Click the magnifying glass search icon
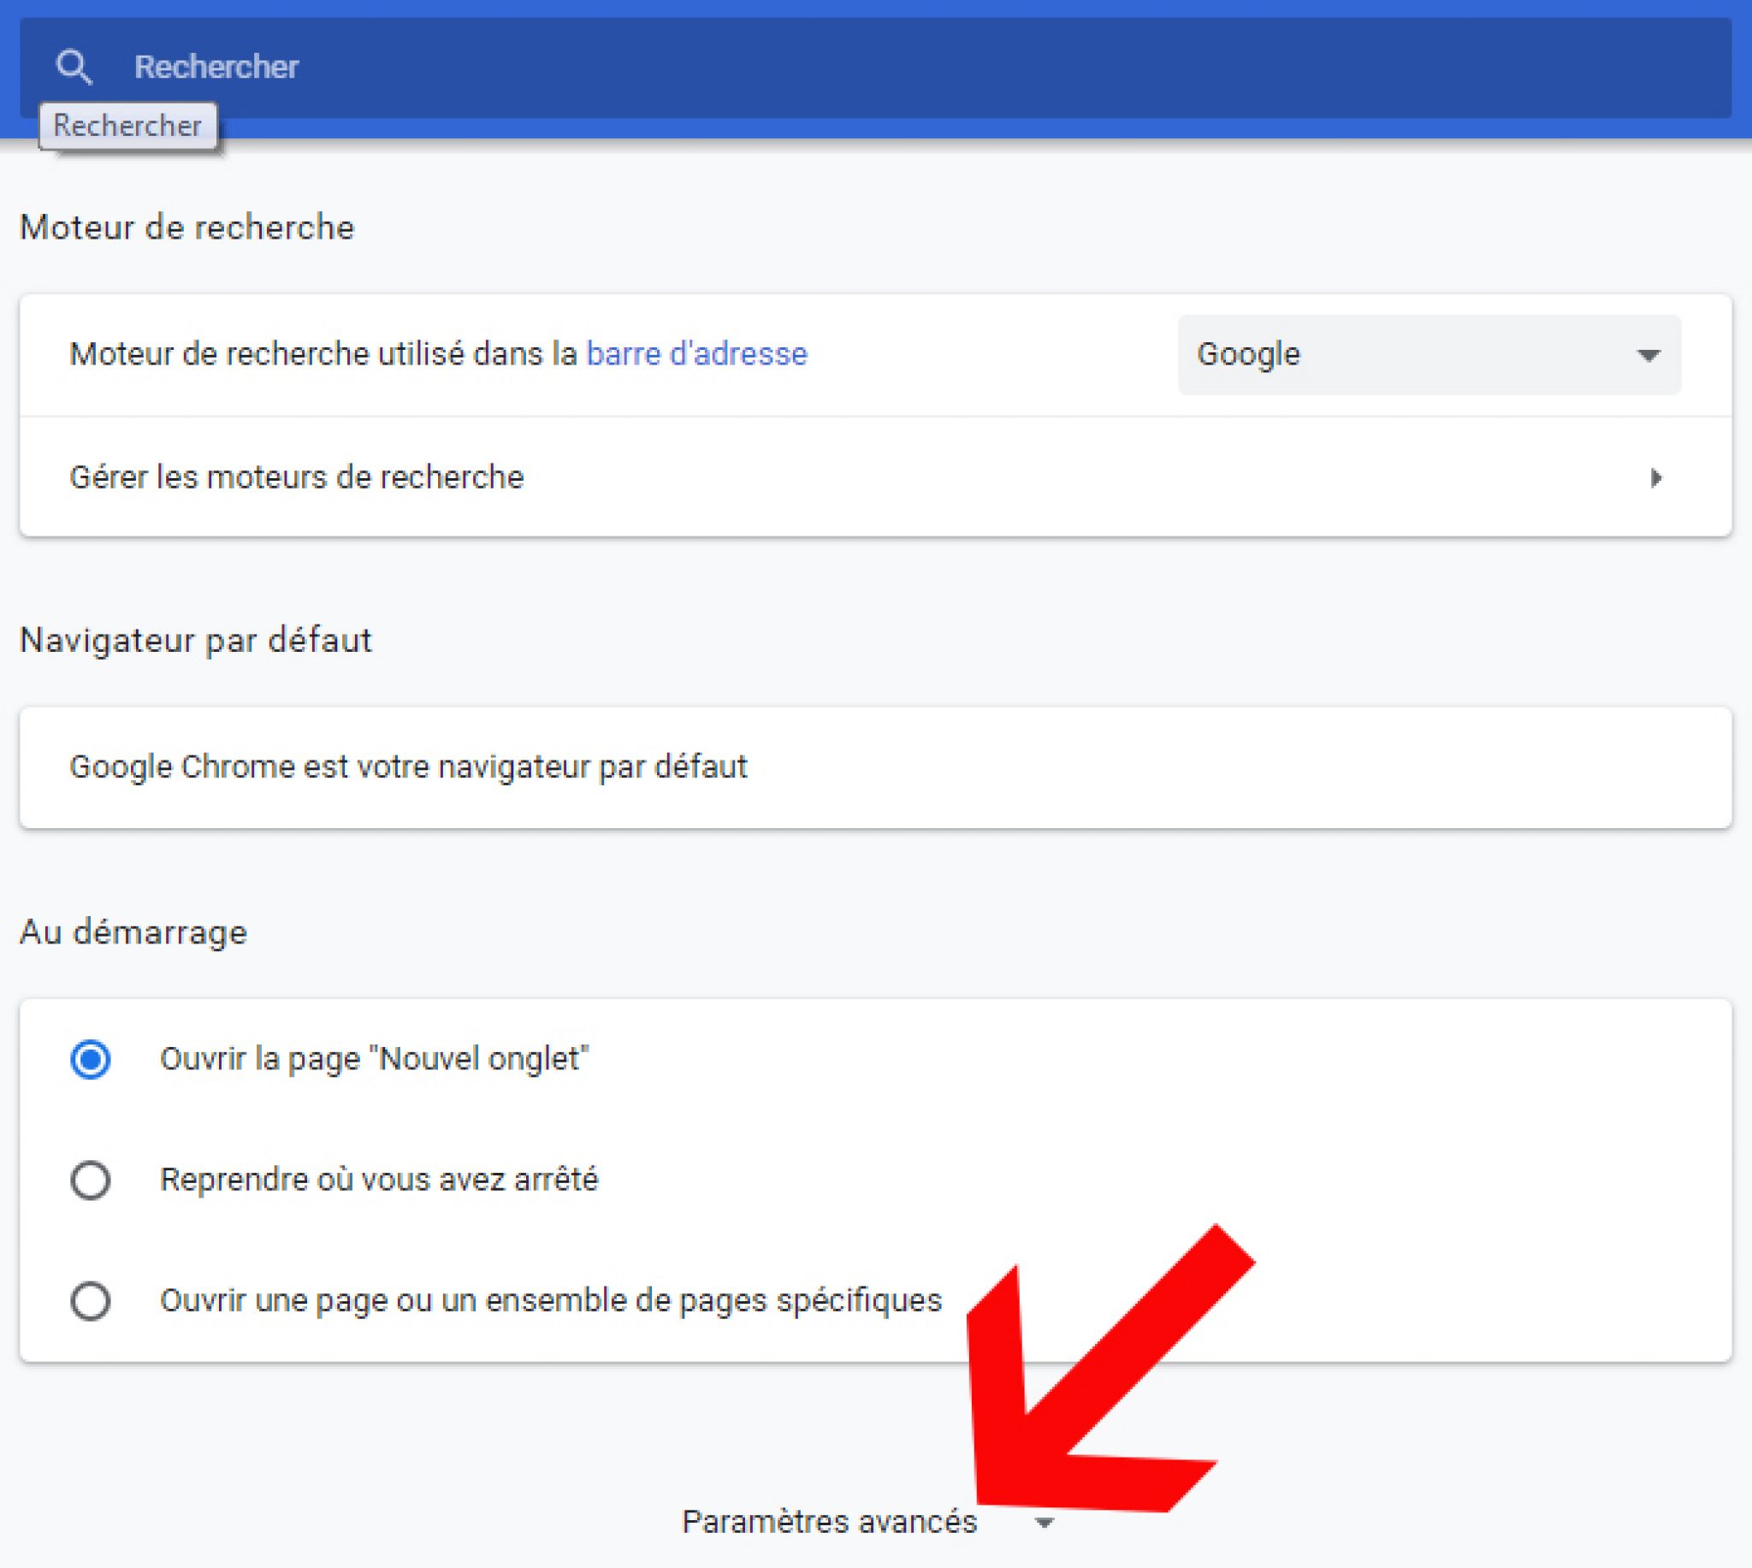1752x1568 pixels. (76, 68)
